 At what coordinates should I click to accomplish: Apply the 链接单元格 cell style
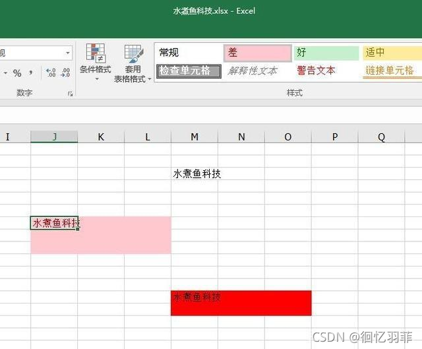click(x=392, y=71)
